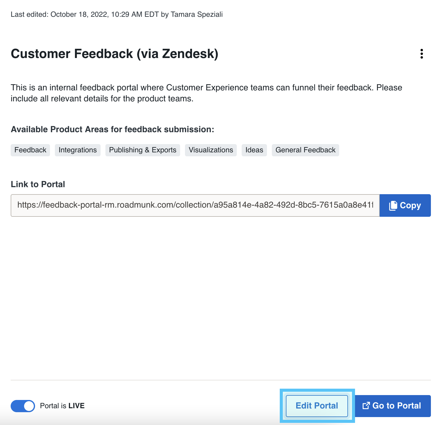Click the Link to Portal heading
The width and height of the screenshot is (437, 425).
(38, 184)
